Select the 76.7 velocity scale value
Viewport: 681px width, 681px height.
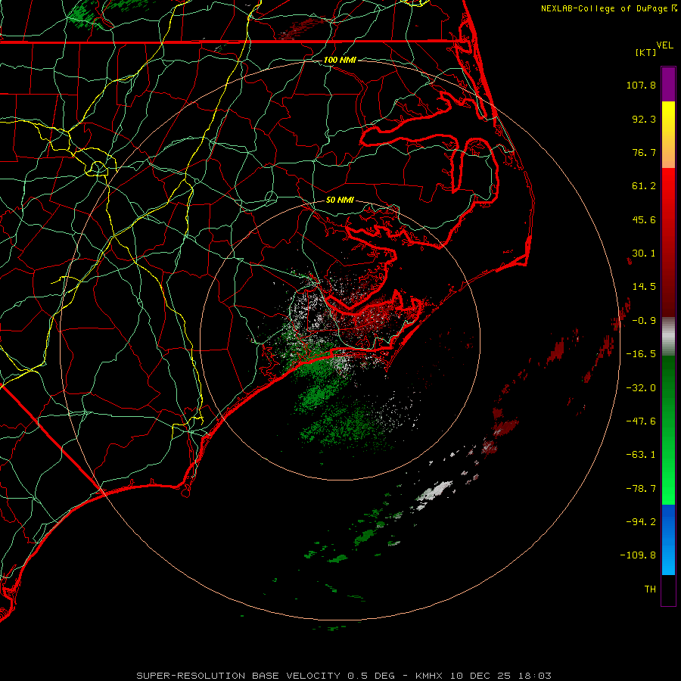(x=644, y=152)
